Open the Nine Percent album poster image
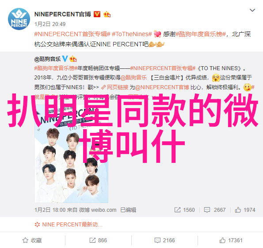The height and width of the screenshot is (248, 263). coord(72,154)
